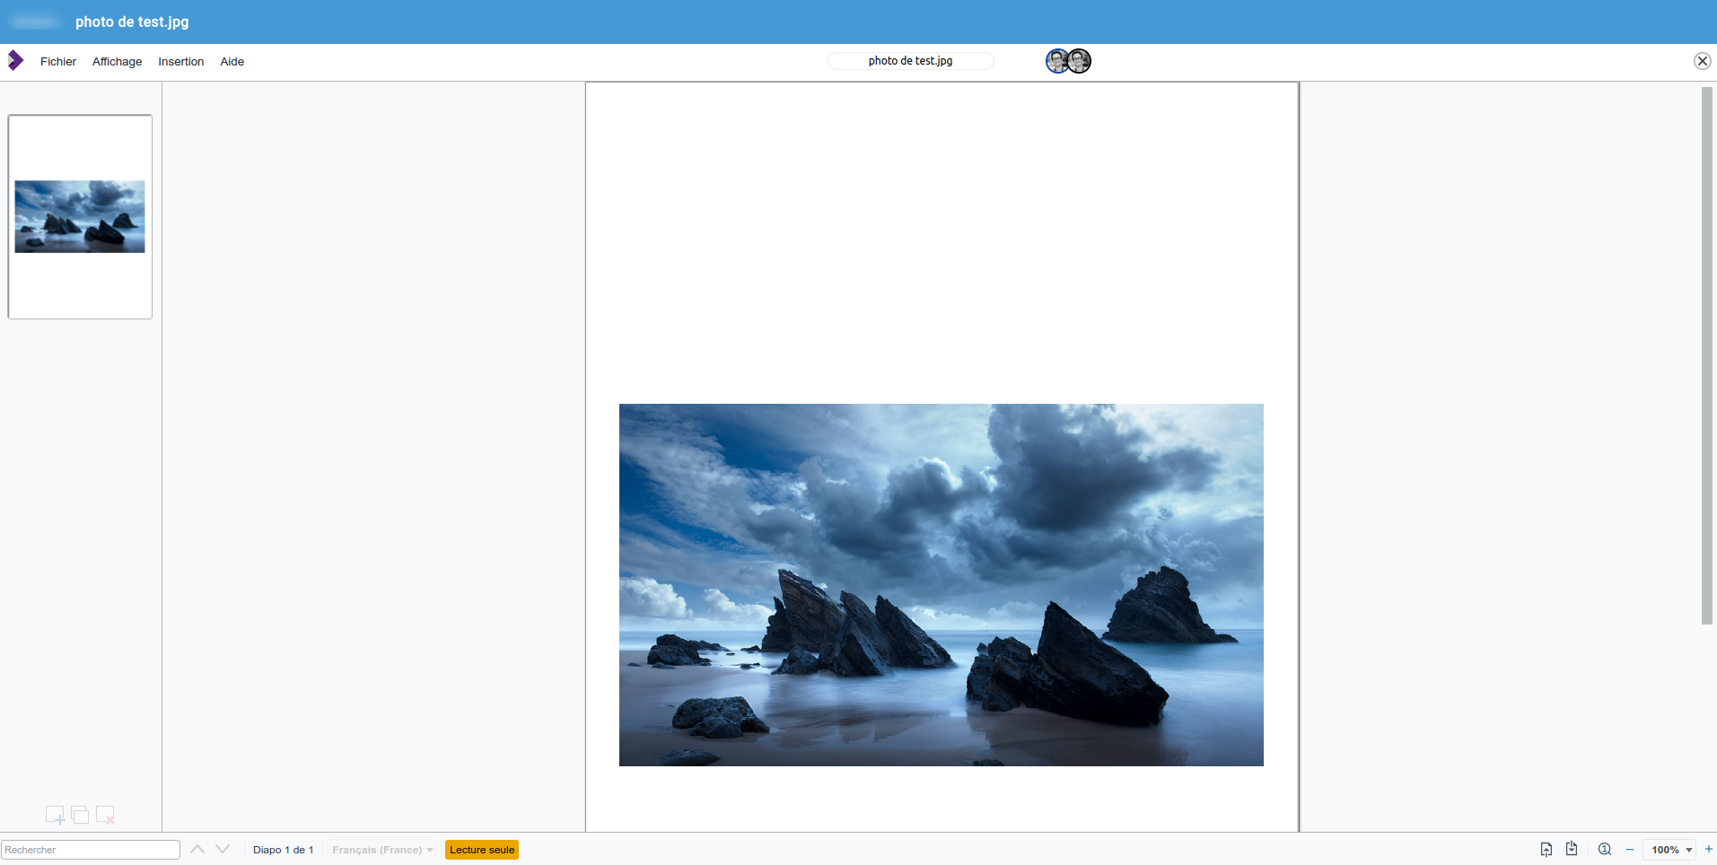
Task: Open the zoom level 100% dropdown
Action: click(x=1671, y=849)
